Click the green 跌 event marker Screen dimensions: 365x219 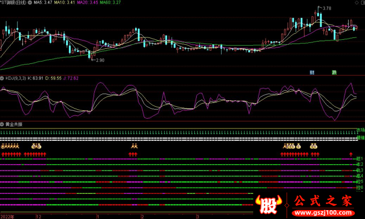[x=334, y=73]
